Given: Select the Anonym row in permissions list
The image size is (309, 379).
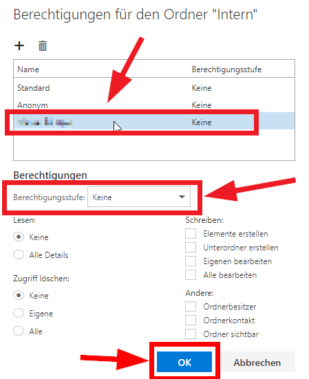Looking at the screenshot, I should pos(154,105).
